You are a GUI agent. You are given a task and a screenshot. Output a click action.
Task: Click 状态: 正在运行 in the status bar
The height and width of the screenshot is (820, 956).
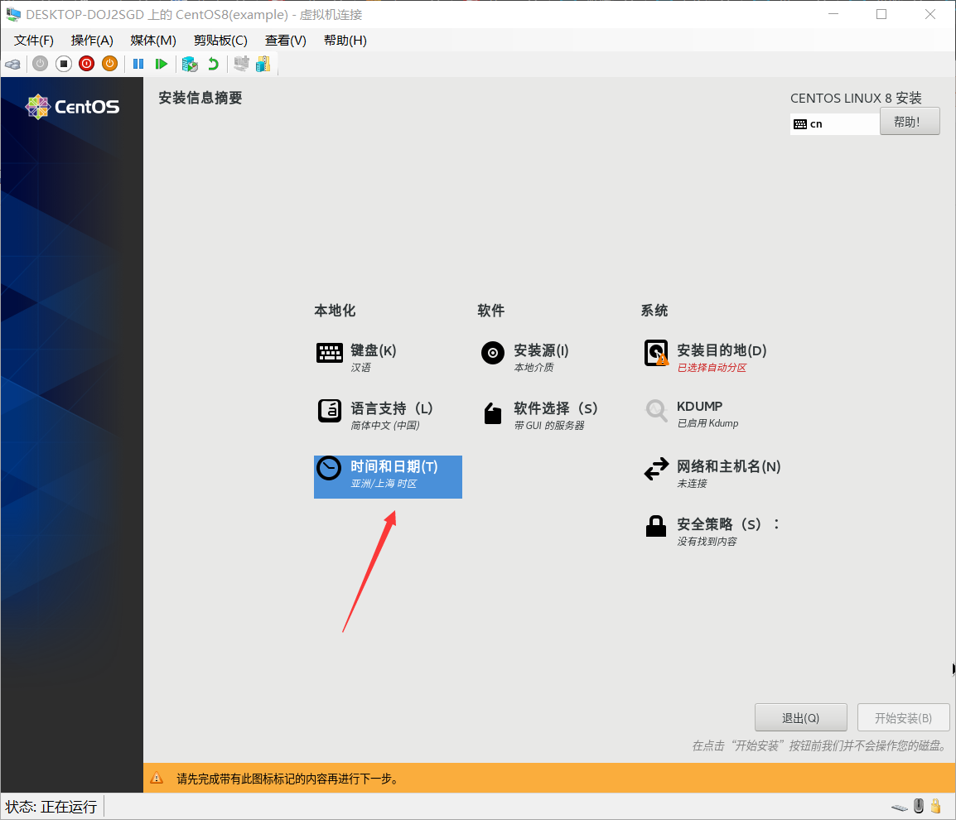[51, 808]
